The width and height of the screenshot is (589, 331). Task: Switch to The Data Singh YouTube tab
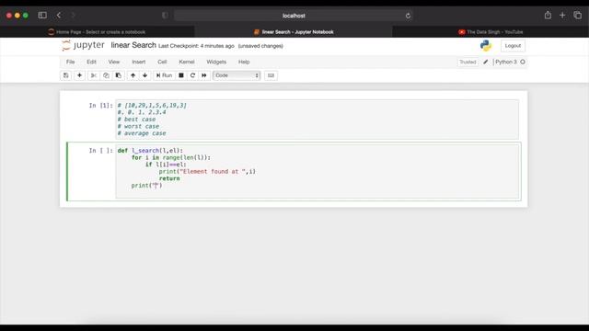491,32
